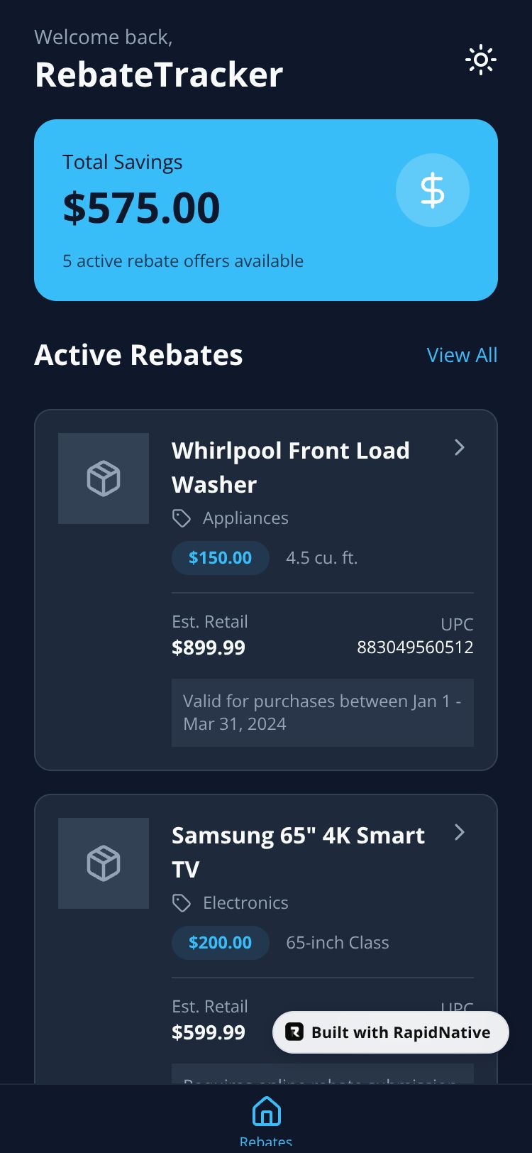Image resolution: width=532 pixels, height=1153 pixels.
Task: Switch to the Rebates home tab
Action: (266, 1120)
